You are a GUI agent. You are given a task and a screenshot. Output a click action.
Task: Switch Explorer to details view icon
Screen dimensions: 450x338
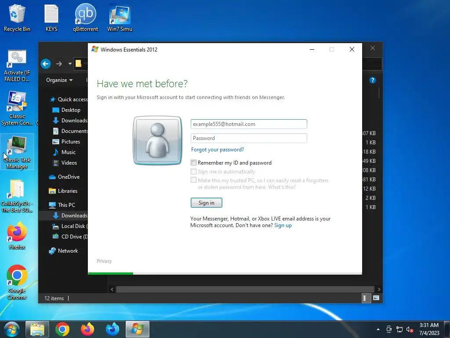click(365, 298)
